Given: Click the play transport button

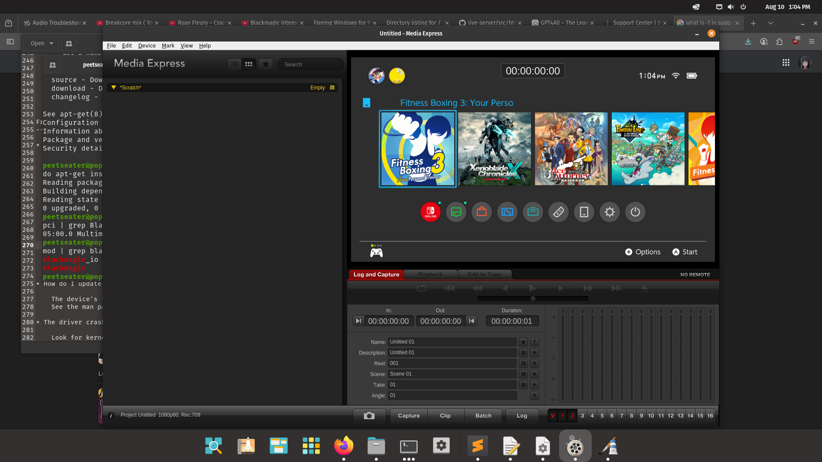Looking at the screenshot, I should (533, 288).
